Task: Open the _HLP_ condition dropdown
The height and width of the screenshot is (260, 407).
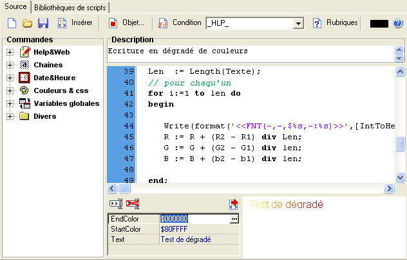Action: click(x=298, y=23)
